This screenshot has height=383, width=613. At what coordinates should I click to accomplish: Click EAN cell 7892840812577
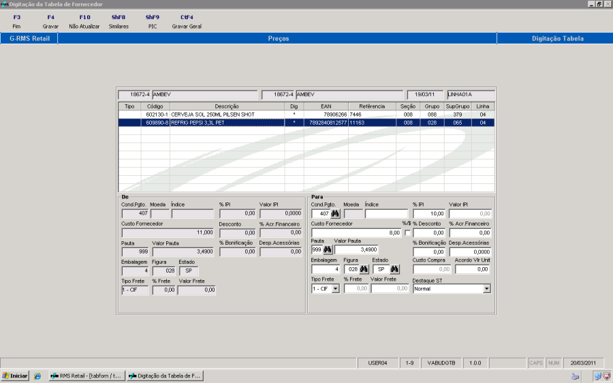pos(326,123)
